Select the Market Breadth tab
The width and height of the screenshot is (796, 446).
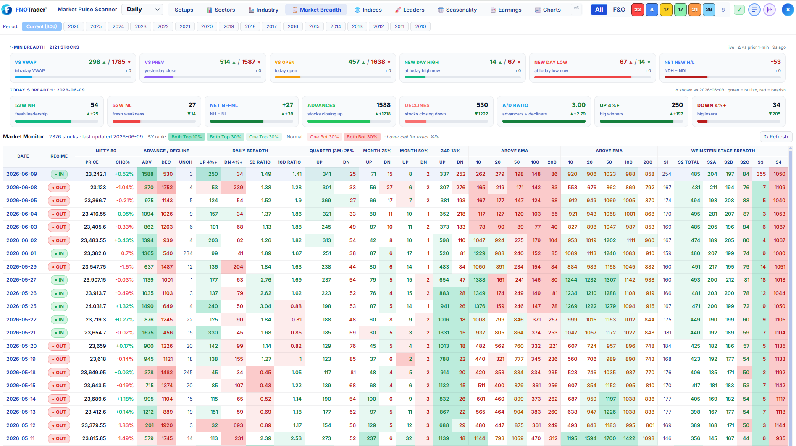point(316,10)
